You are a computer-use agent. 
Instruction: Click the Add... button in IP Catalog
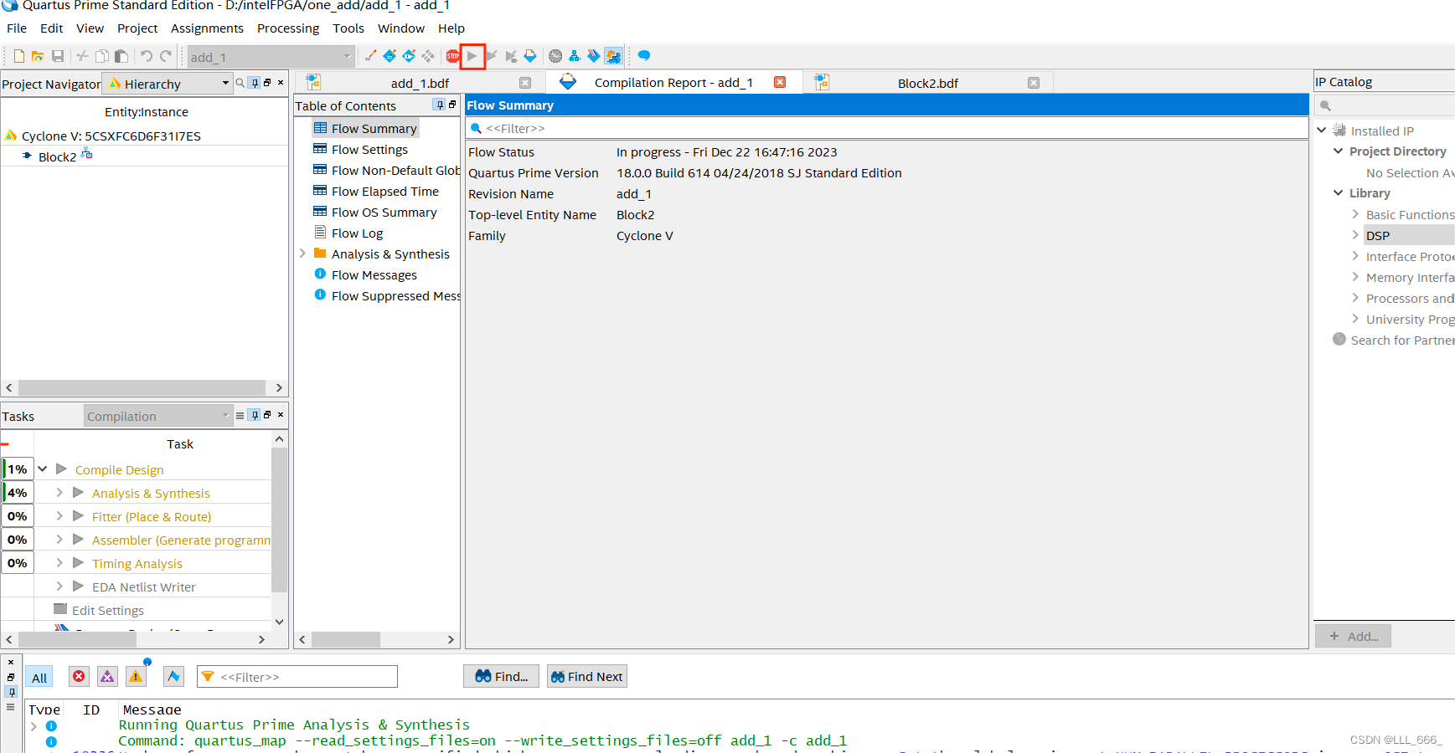(x=1354, y=636)
